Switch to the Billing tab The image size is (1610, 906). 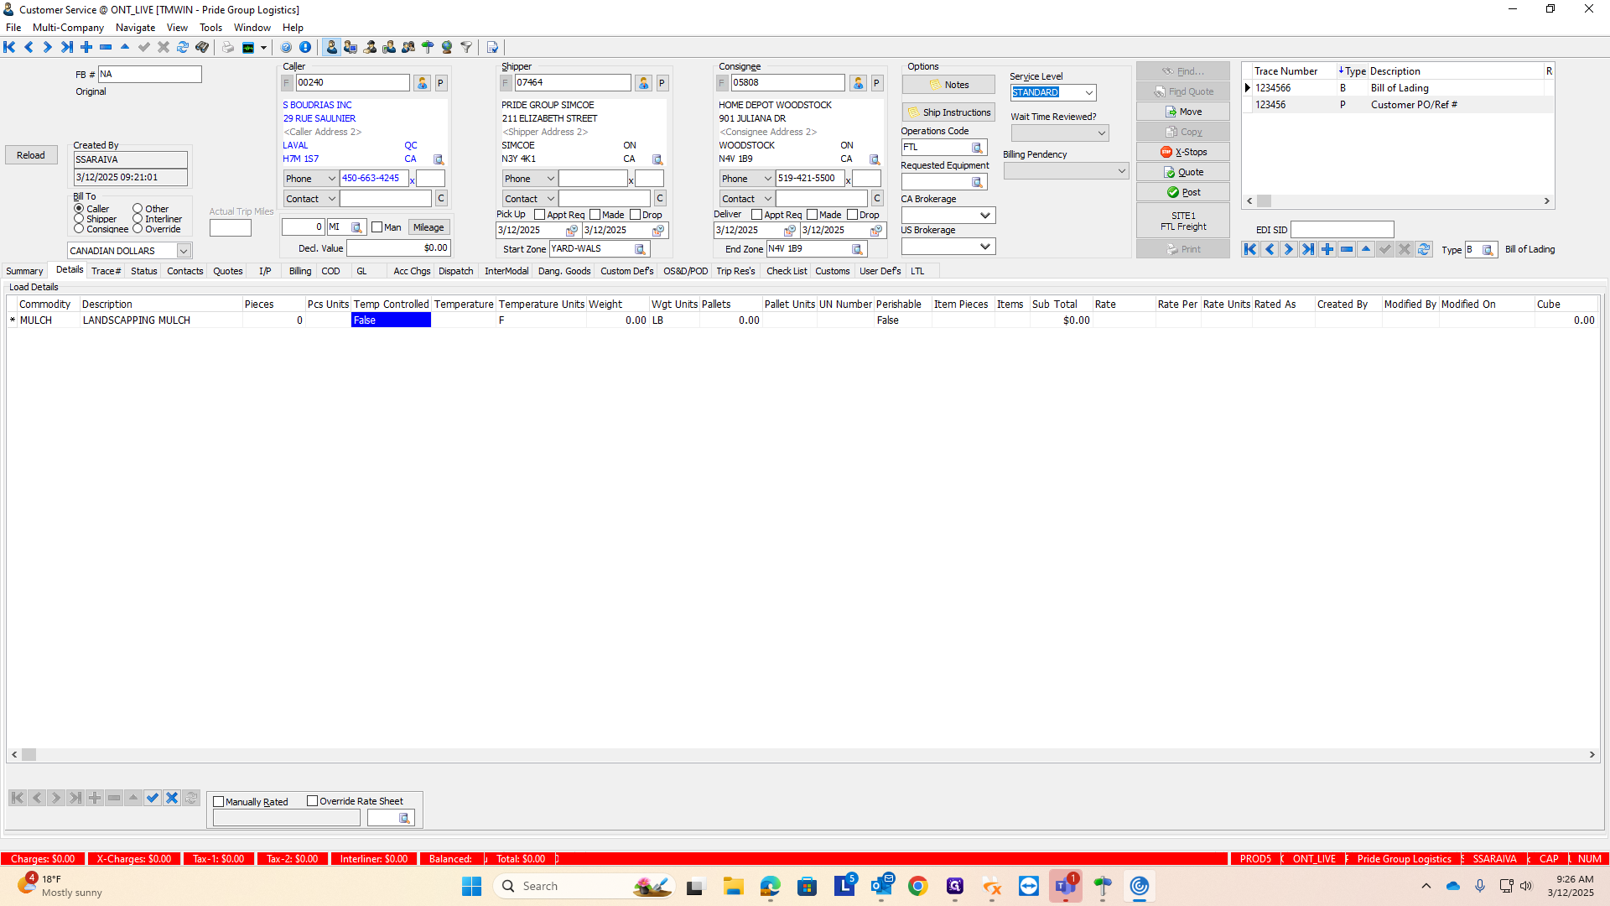pos(299,271)
